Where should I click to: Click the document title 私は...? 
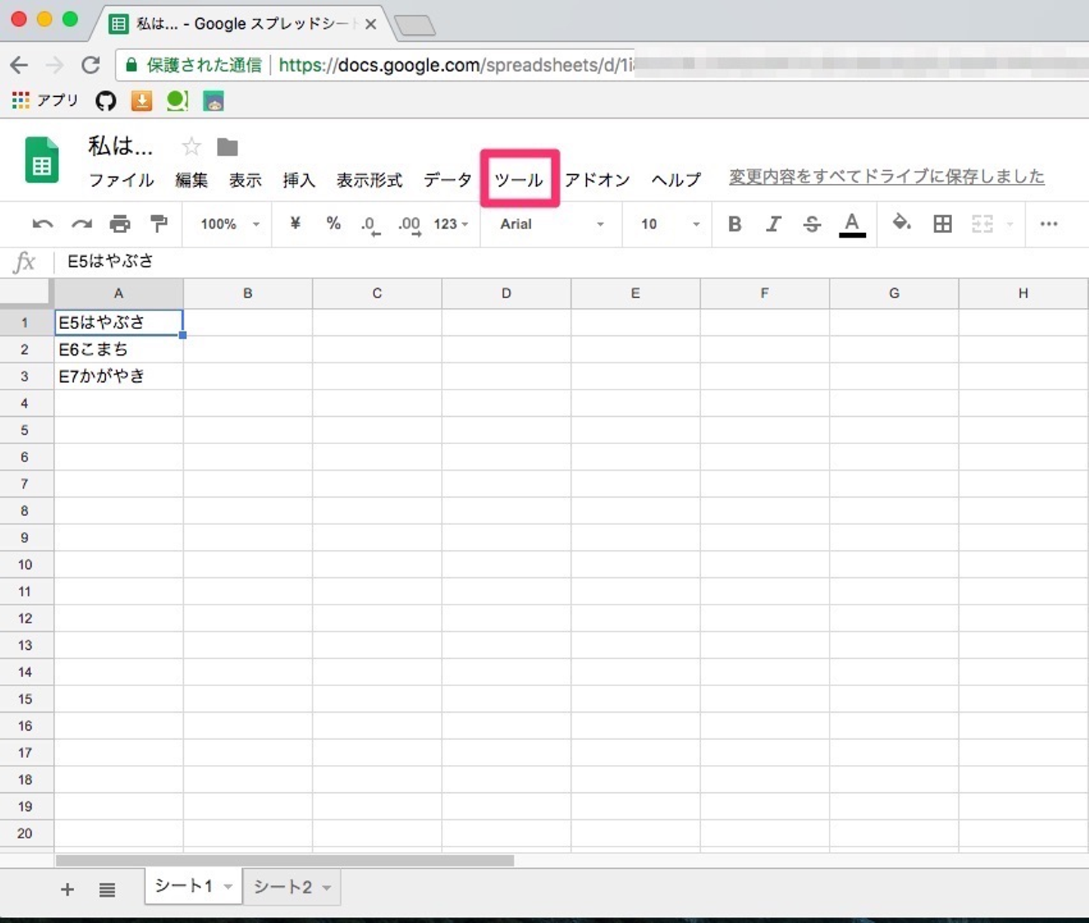click(121, 145)
